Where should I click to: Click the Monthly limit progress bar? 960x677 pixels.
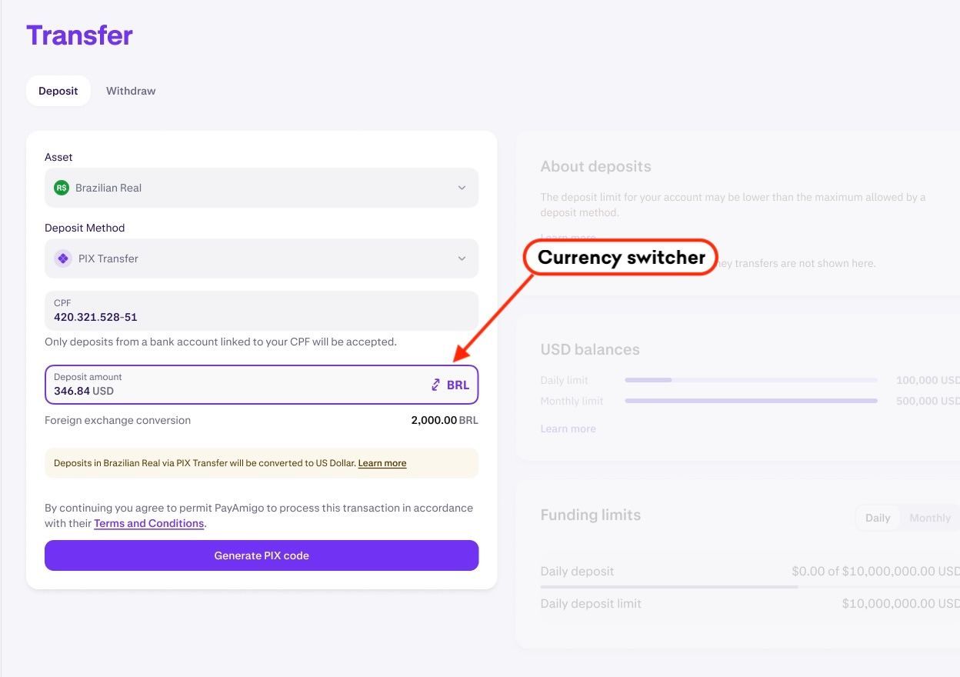tap(752, 400)
